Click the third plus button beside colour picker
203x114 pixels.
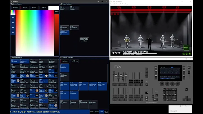[13, 28]
